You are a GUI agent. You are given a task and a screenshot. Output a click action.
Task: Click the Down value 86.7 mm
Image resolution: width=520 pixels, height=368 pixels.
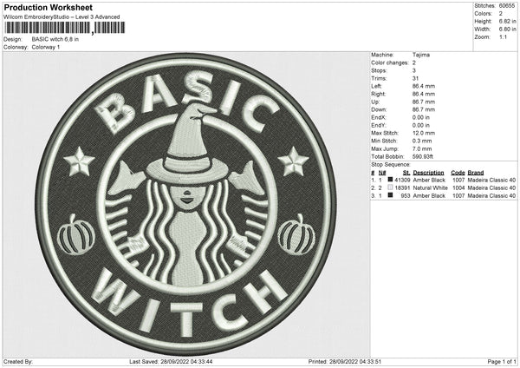pyautogui.click(x=424, y=109)
